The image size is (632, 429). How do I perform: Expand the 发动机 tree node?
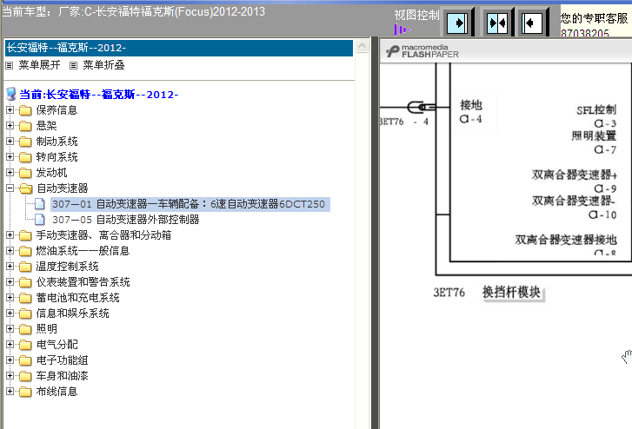pos(10,173)
